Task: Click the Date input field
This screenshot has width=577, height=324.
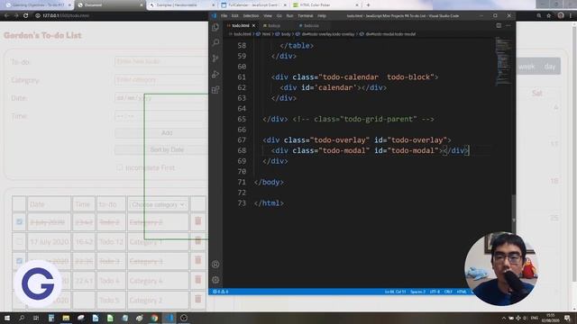Action: pyautogui.click(x=161, y=98)
